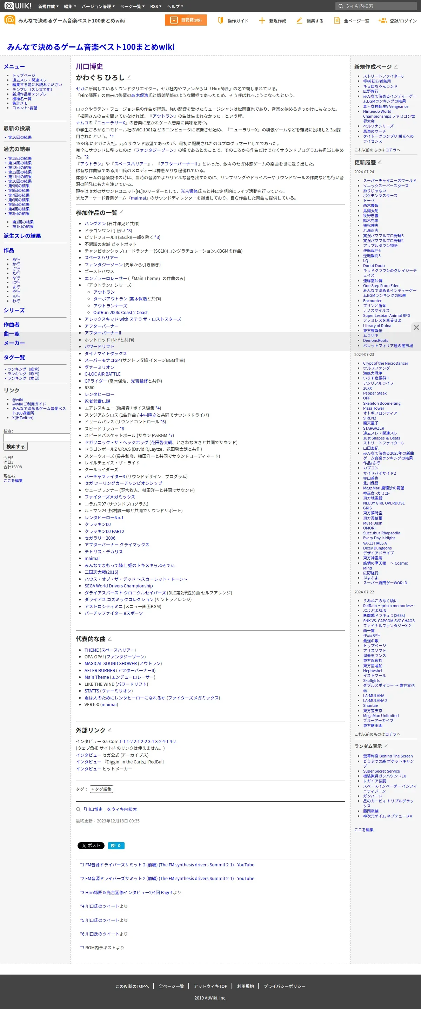Open the maimai work list link
The image size is (421, 1009).
tap(92, 559)
